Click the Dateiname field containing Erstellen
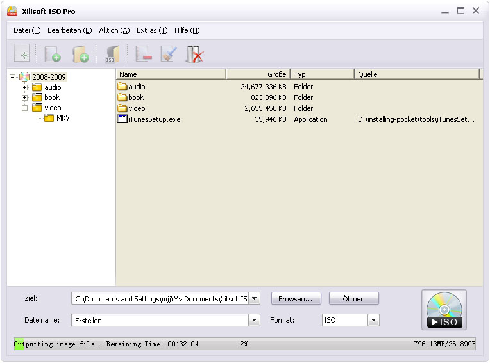Screen dimensions: 490x363 click(x=160, y=320)
